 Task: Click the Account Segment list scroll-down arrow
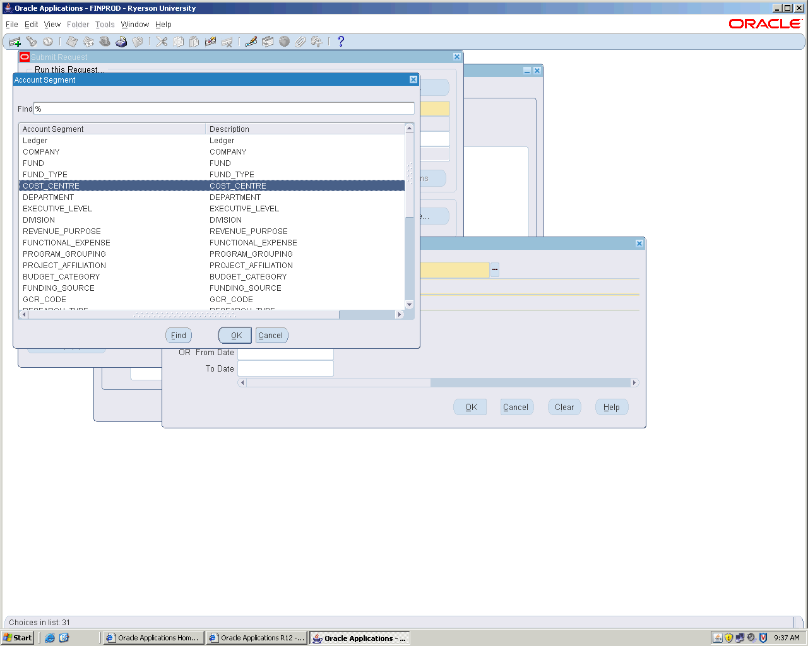(x=409, y=305)
